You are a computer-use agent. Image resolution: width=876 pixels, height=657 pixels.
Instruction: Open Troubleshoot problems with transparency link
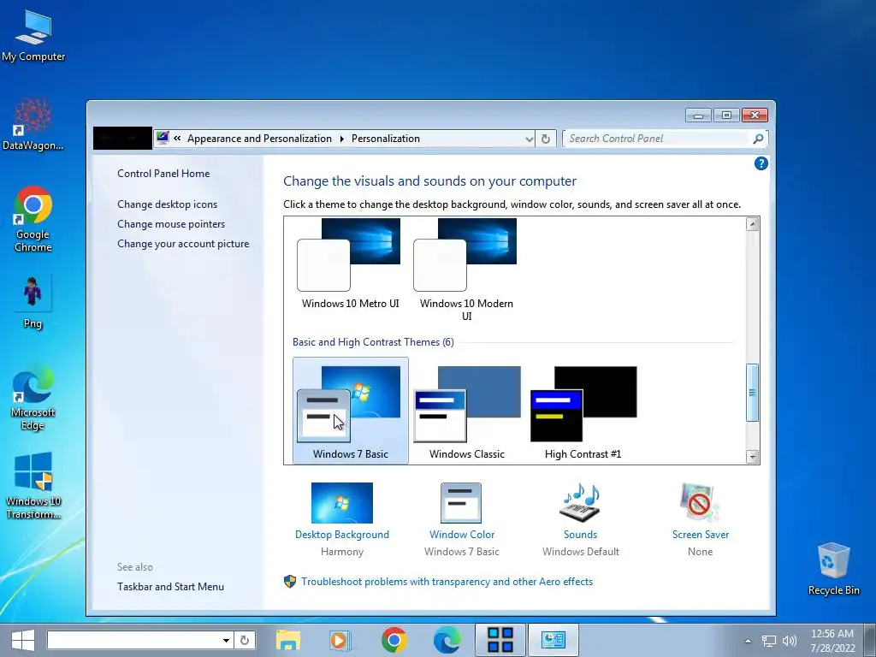click(x=447, y=582)
